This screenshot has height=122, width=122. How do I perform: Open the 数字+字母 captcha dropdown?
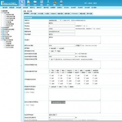pos(53,115)
